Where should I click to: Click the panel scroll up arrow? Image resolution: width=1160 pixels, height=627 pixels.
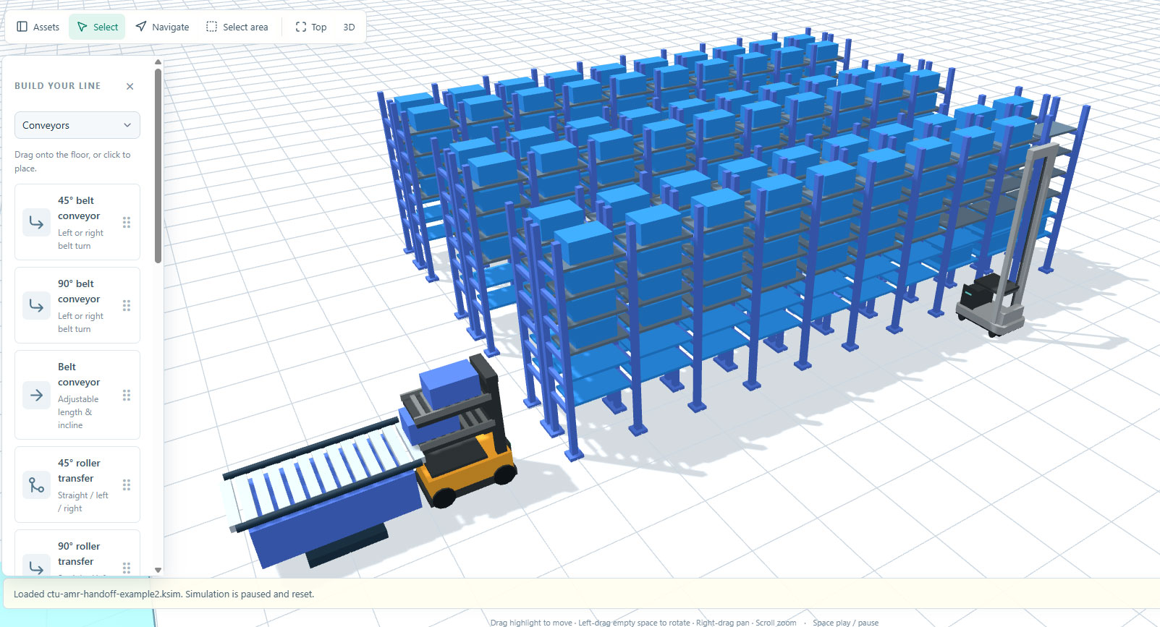[x=158, y=62]
